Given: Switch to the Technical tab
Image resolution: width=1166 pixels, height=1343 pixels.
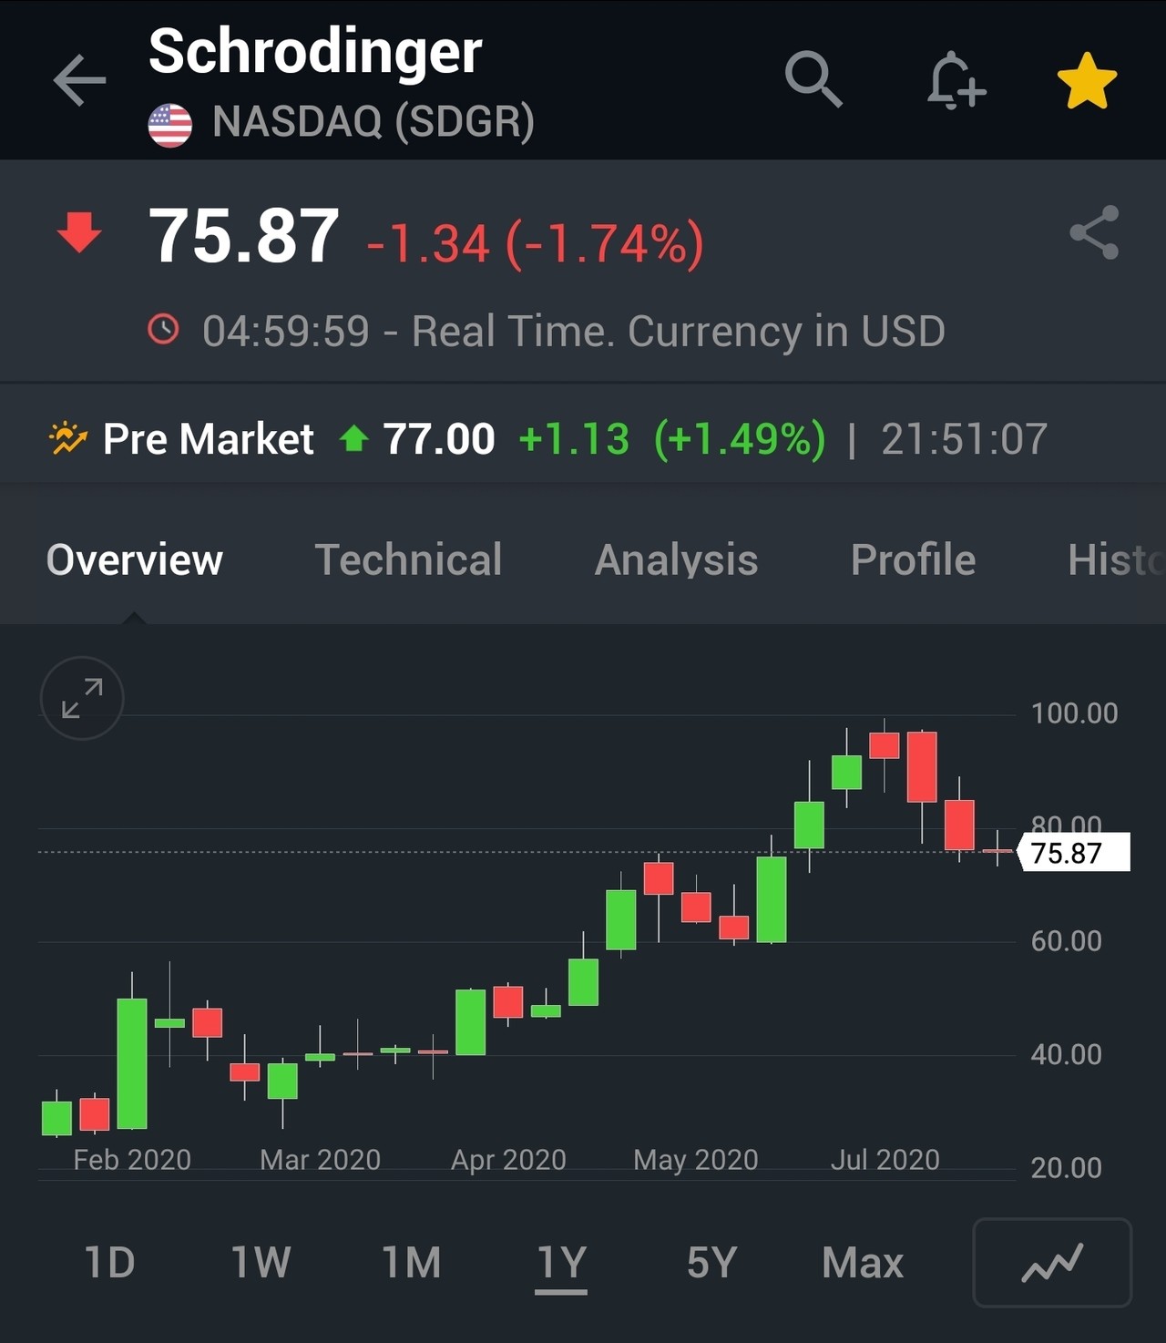Looking at the screenshot, I should [x=408, y=559].
